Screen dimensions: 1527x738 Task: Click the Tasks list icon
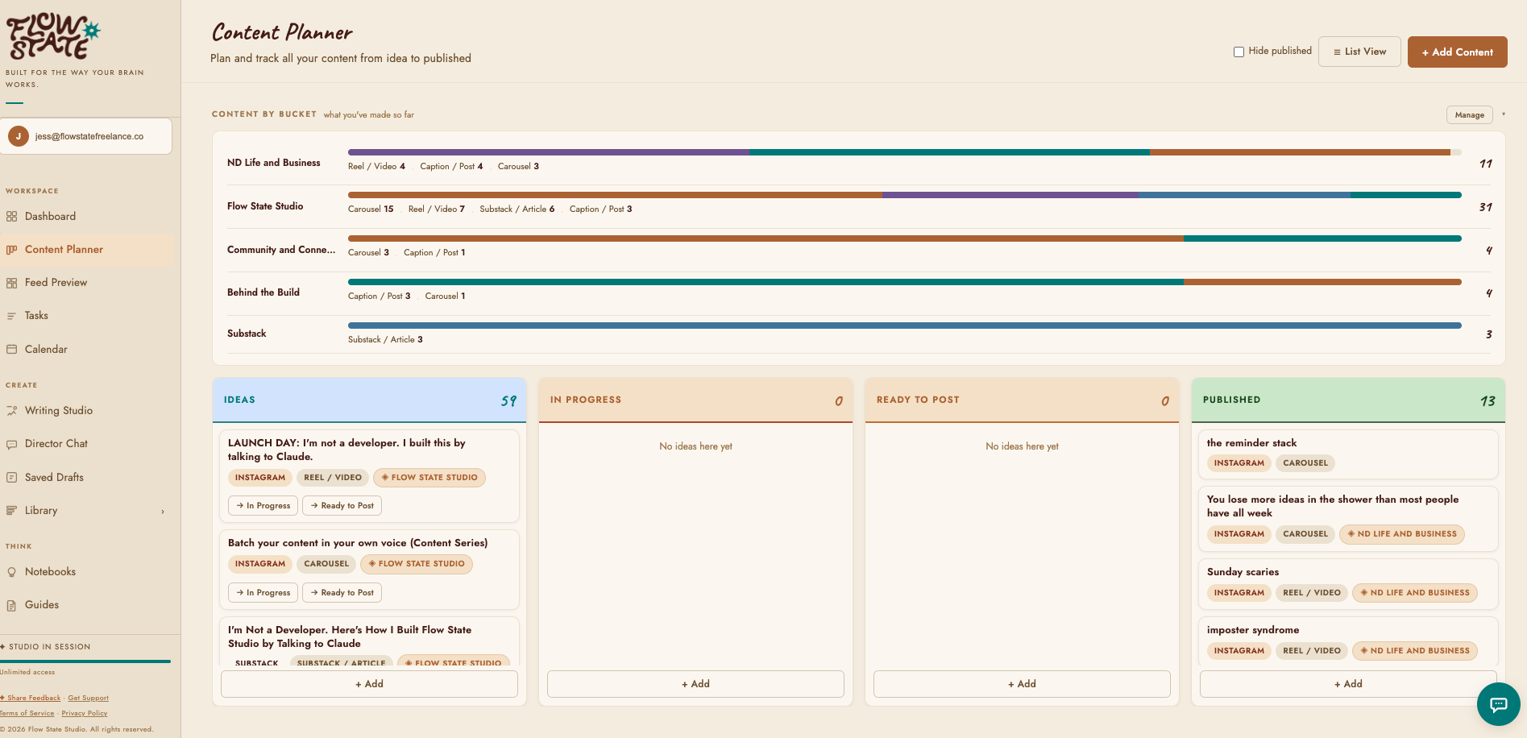tap(11, 316)
